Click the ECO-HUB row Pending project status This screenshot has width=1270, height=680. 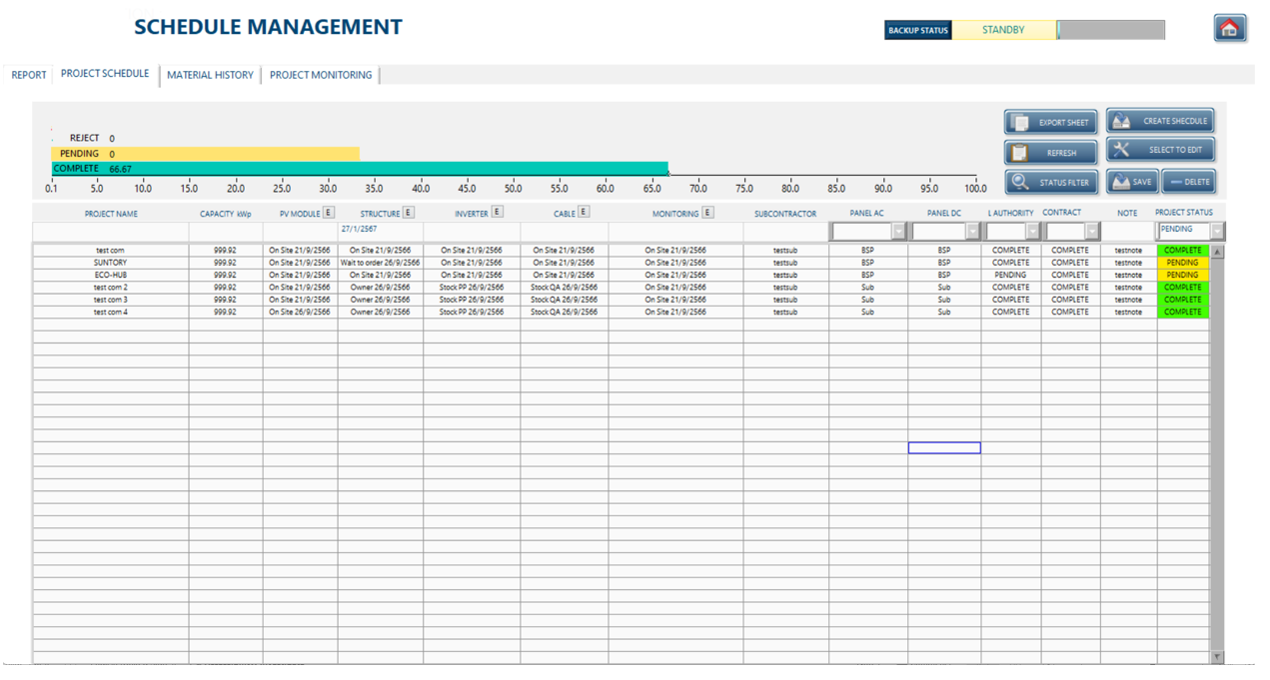pyautogui.click(x=1183, y=275)
